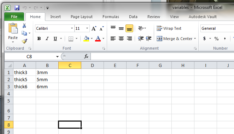The width and height of the screenshot is (234, 134).
Task: Toggle Italic formatting
Action: [47, 39]
